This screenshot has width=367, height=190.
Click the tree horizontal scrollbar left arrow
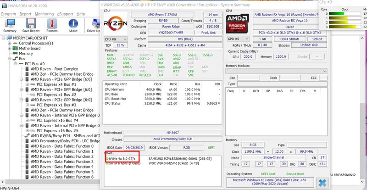point(2,182)
